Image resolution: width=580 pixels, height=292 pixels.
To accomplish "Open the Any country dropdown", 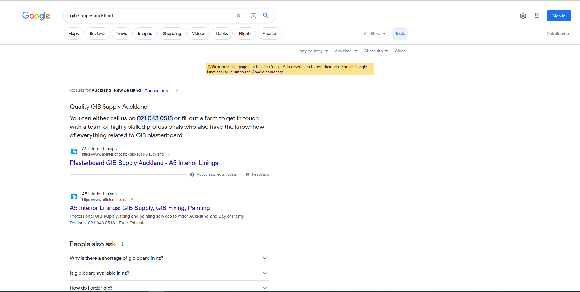I will click(314, 51).
